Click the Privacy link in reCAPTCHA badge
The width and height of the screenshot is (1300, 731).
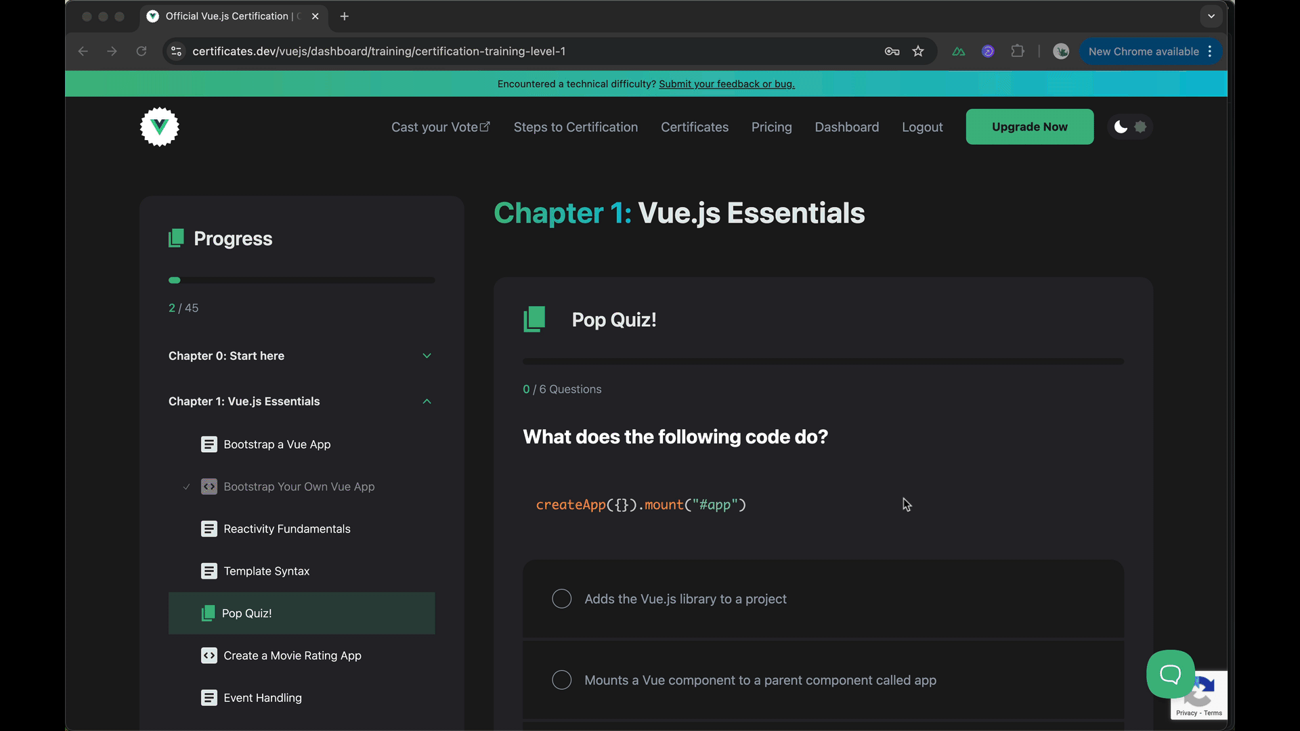click(1186, 713)
